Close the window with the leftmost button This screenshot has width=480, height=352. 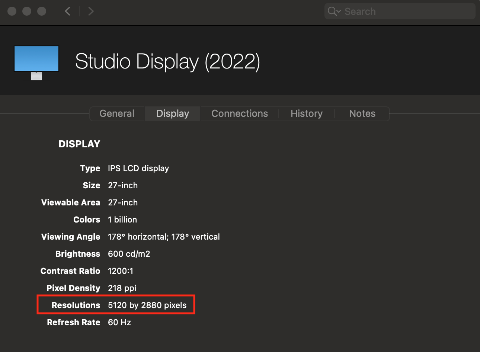pos(12,11)
